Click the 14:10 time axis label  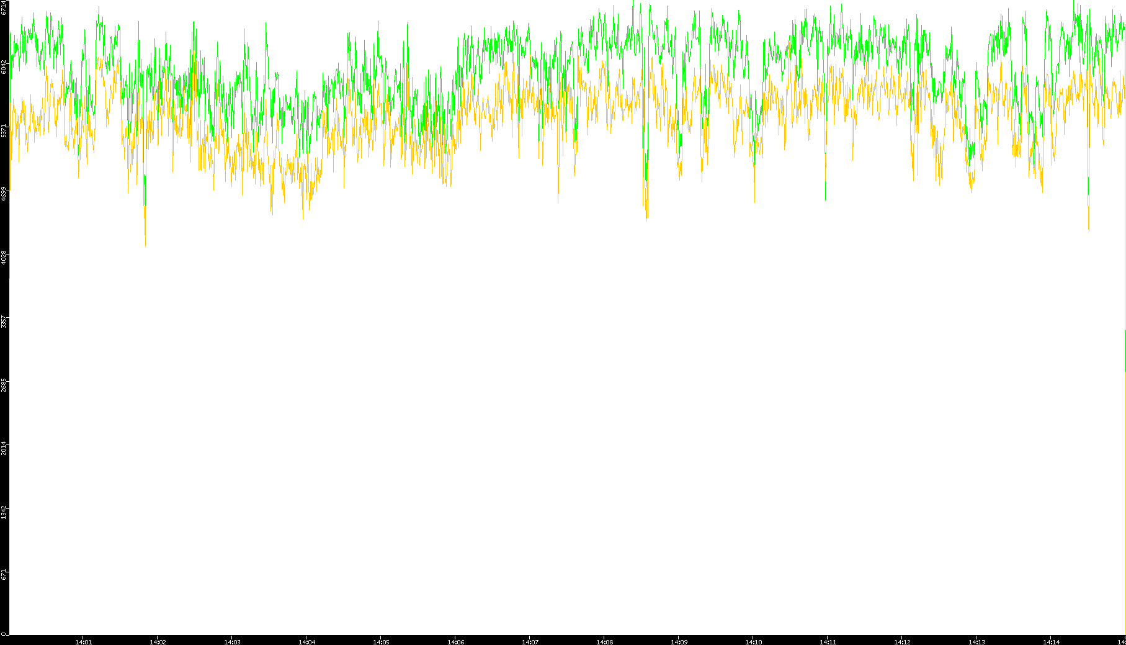click(x=753, y=642)
